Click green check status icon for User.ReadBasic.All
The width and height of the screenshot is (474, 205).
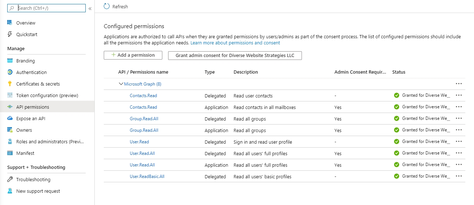pyautogui.click(x=397, y=176)
